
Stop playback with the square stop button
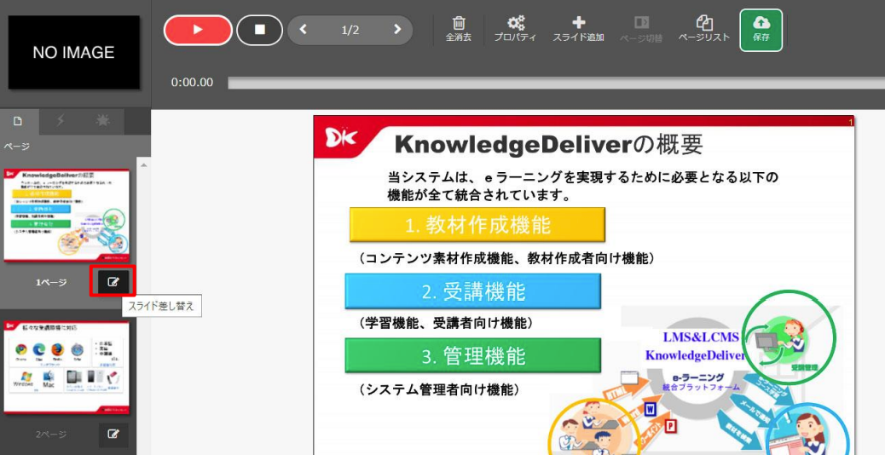[260, 30]
